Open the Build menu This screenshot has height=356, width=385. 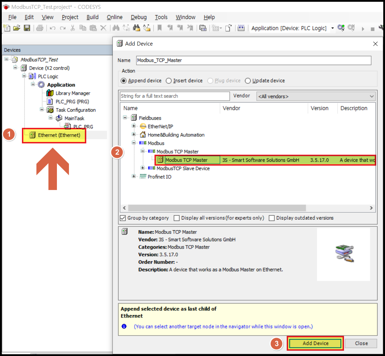pos(93,17)
